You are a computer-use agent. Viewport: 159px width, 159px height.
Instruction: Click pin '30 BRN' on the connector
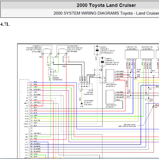pyautogui.click(x=34, y=157)
